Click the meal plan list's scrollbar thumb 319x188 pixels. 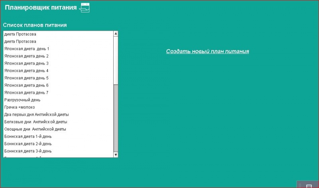(116, 60)
